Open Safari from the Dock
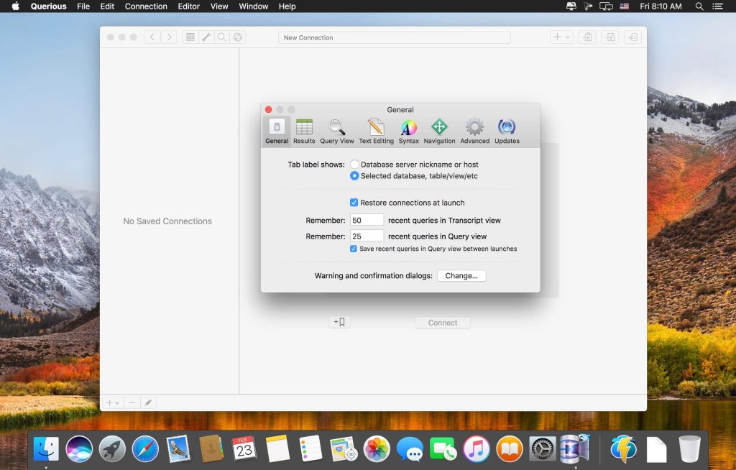 point(145,449)
